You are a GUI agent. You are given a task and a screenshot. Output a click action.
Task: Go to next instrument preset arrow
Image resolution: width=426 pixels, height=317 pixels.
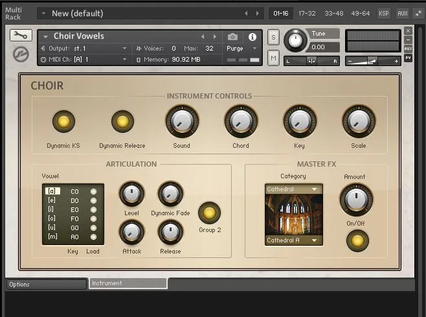click(x=216, y=36)
